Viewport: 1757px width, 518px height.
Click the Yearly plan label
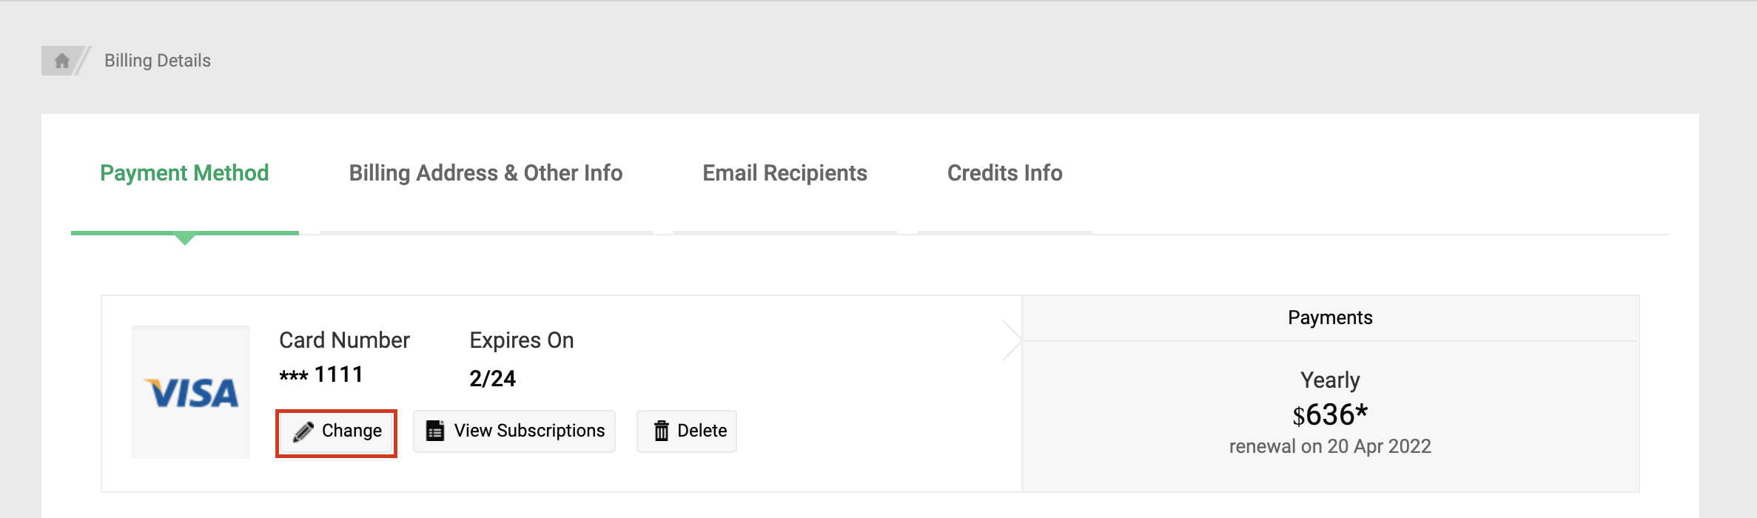pyautogui.click(x=1330, y=380)
